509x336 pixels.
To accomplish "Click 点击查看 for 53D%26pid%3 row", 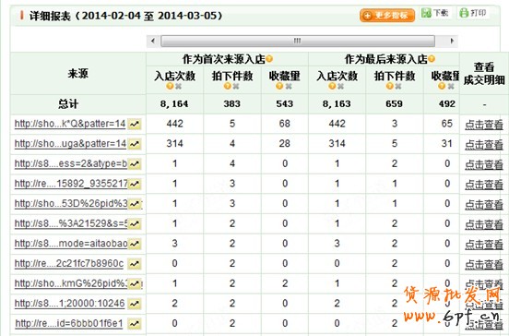I will pyautogui.click(x=484, y=205).
